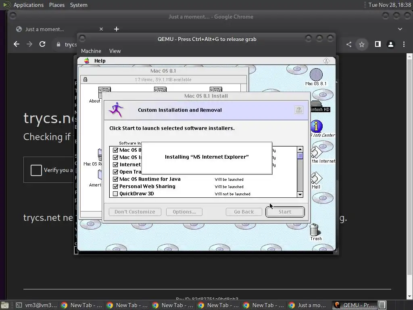Open QEMU Machine menu
The width and height of the screenshot is (413, 310).
coord(91,51)
